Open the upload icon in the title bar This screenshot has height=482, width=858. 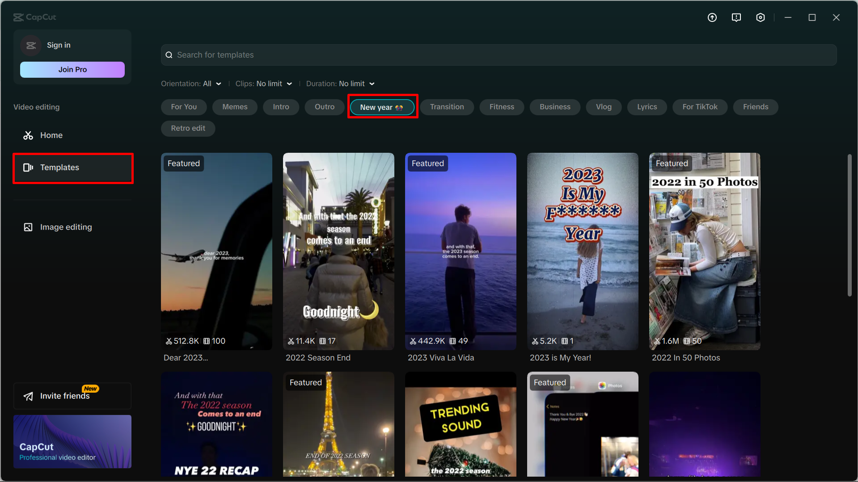click(x=712, y=17)
